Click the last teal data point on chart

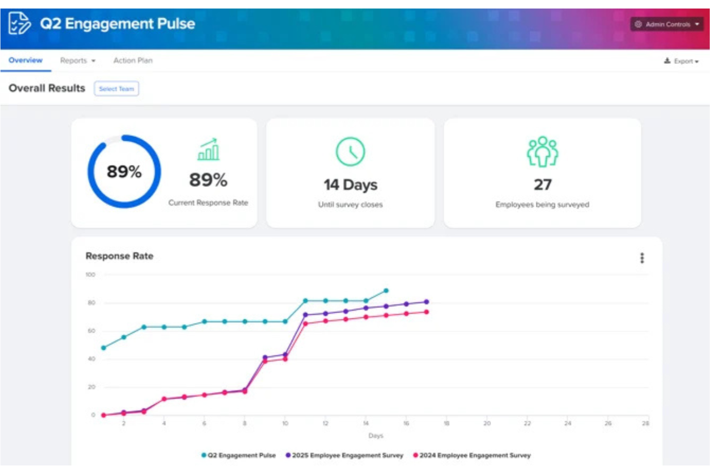point(386,290)
